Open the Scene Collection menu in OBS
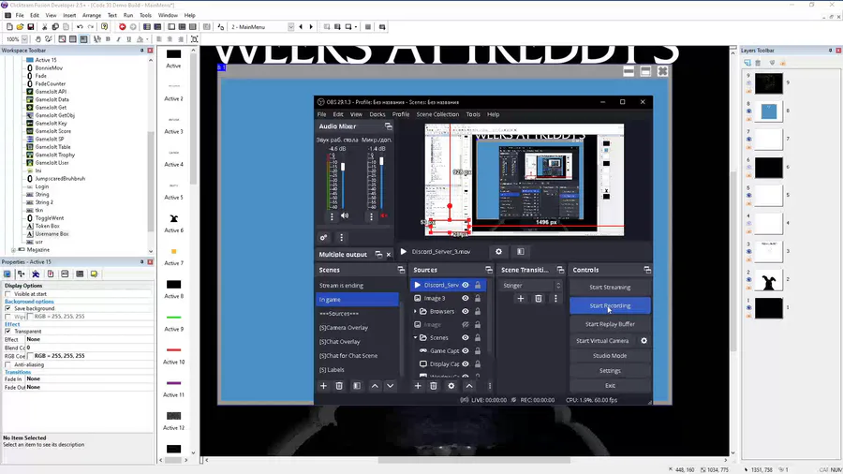 click(x=437, y=114)
